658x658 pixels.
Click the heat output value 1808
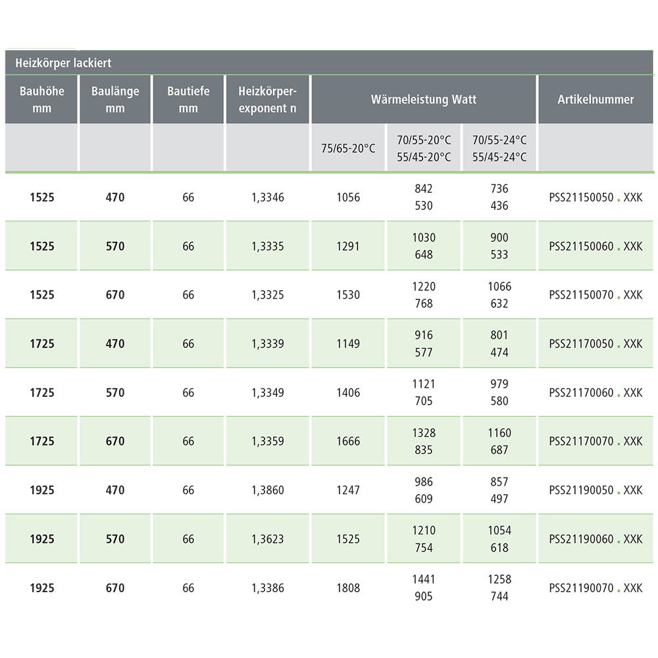[348, 588]
